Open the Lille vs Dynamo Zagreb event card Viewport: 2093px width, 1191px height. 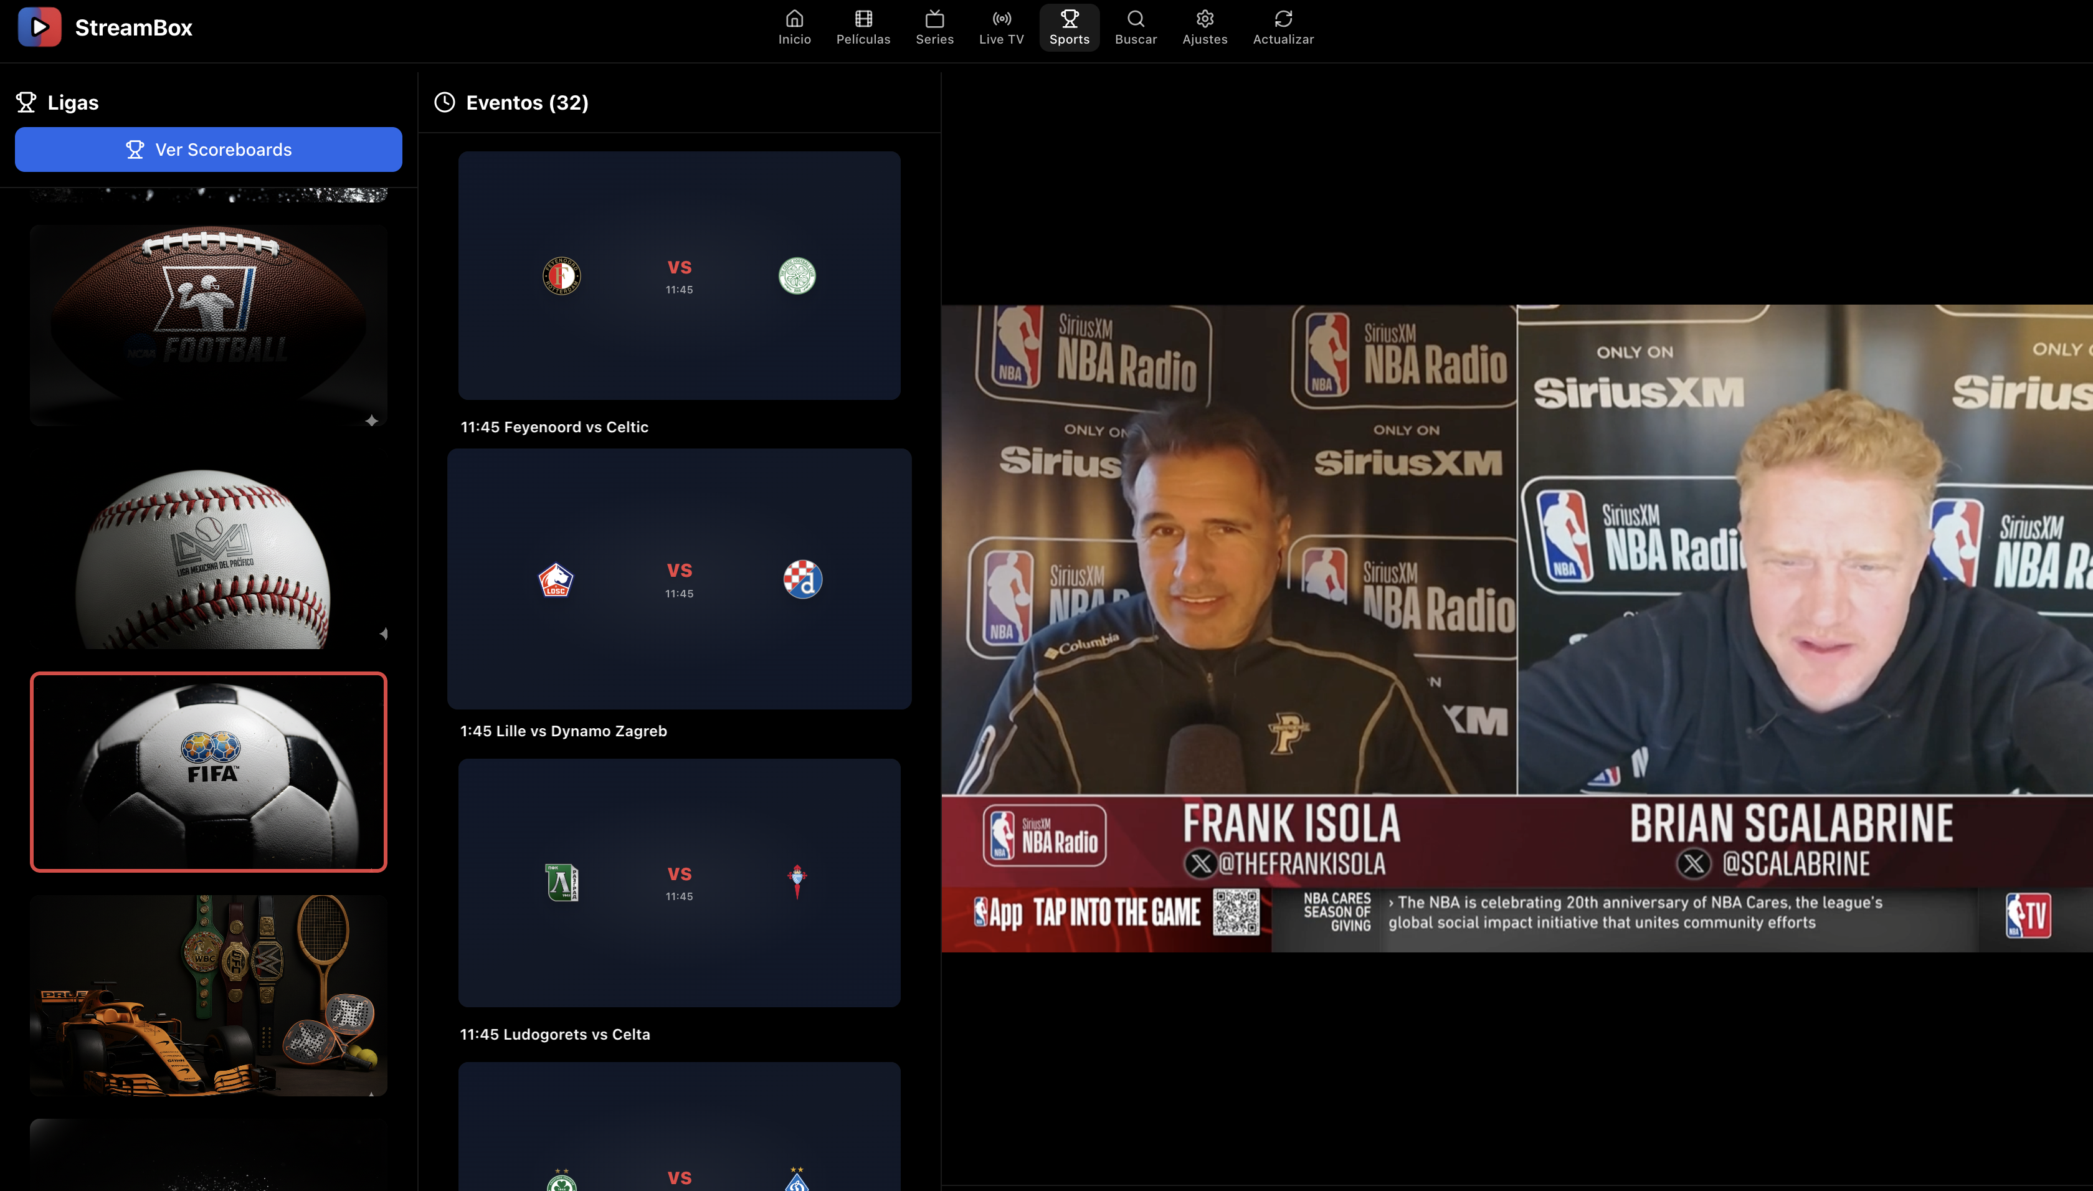(x=679, y=578)
